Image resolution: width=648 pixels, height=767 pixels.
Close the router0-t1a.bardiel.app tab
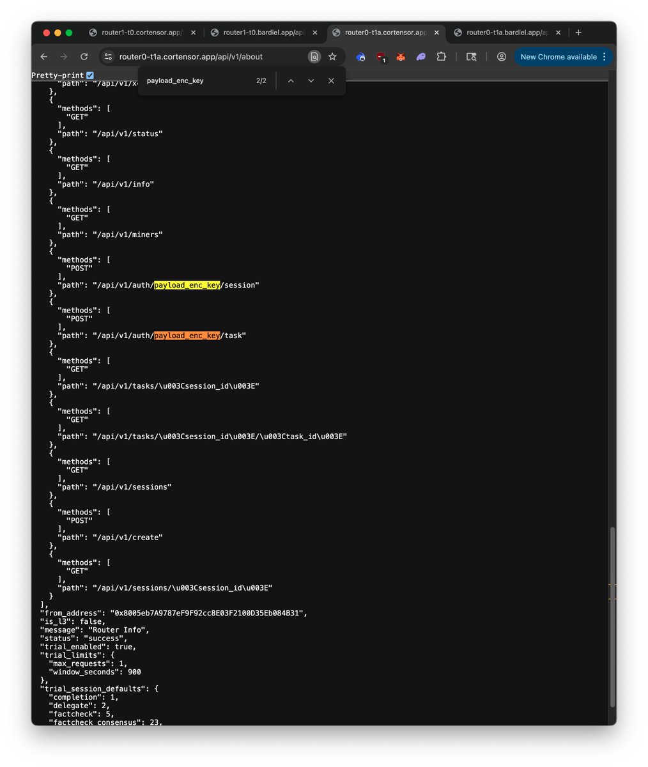(x=559, y=33)
